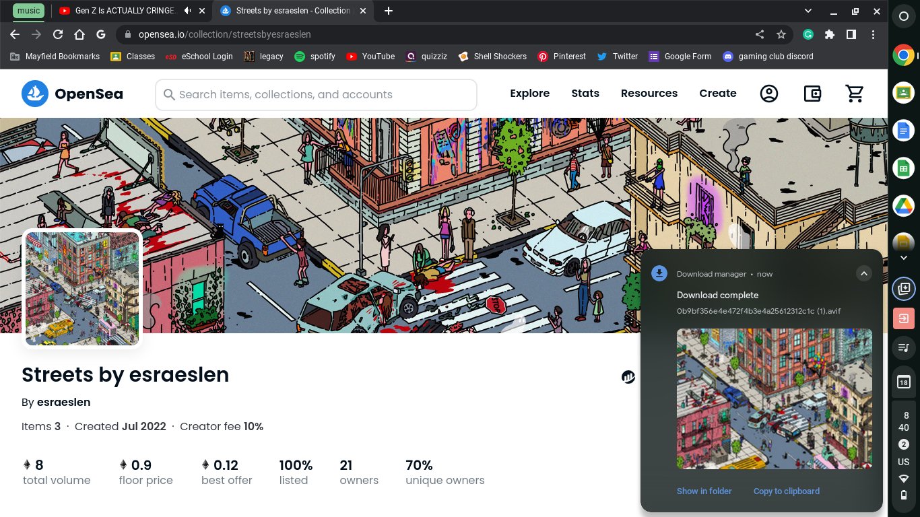
Task: Click the OpenSea logo in header
Action: pos(72,94)
